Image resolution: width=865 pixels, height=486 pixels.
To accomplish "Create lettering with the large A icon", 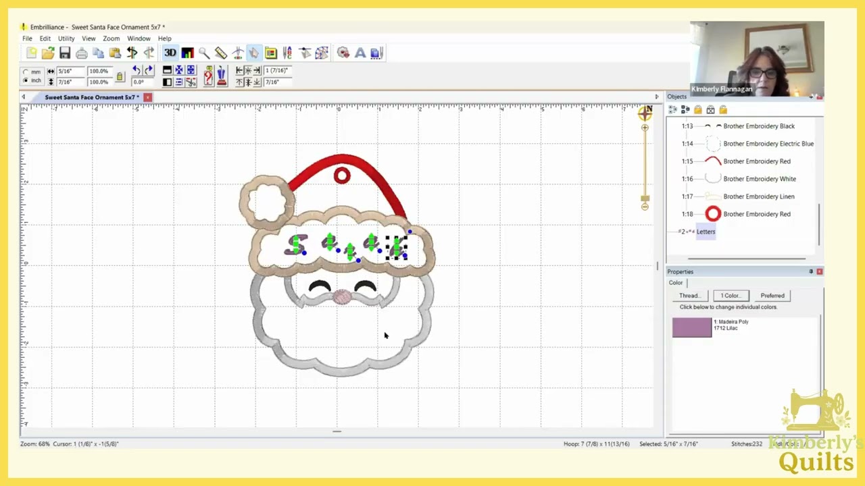I will coord(360,53).
